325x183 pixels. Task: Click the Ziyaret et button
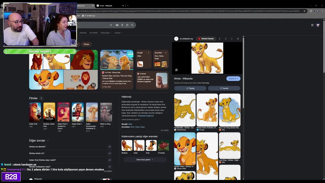pyautogui.click(x=233, y=79)
